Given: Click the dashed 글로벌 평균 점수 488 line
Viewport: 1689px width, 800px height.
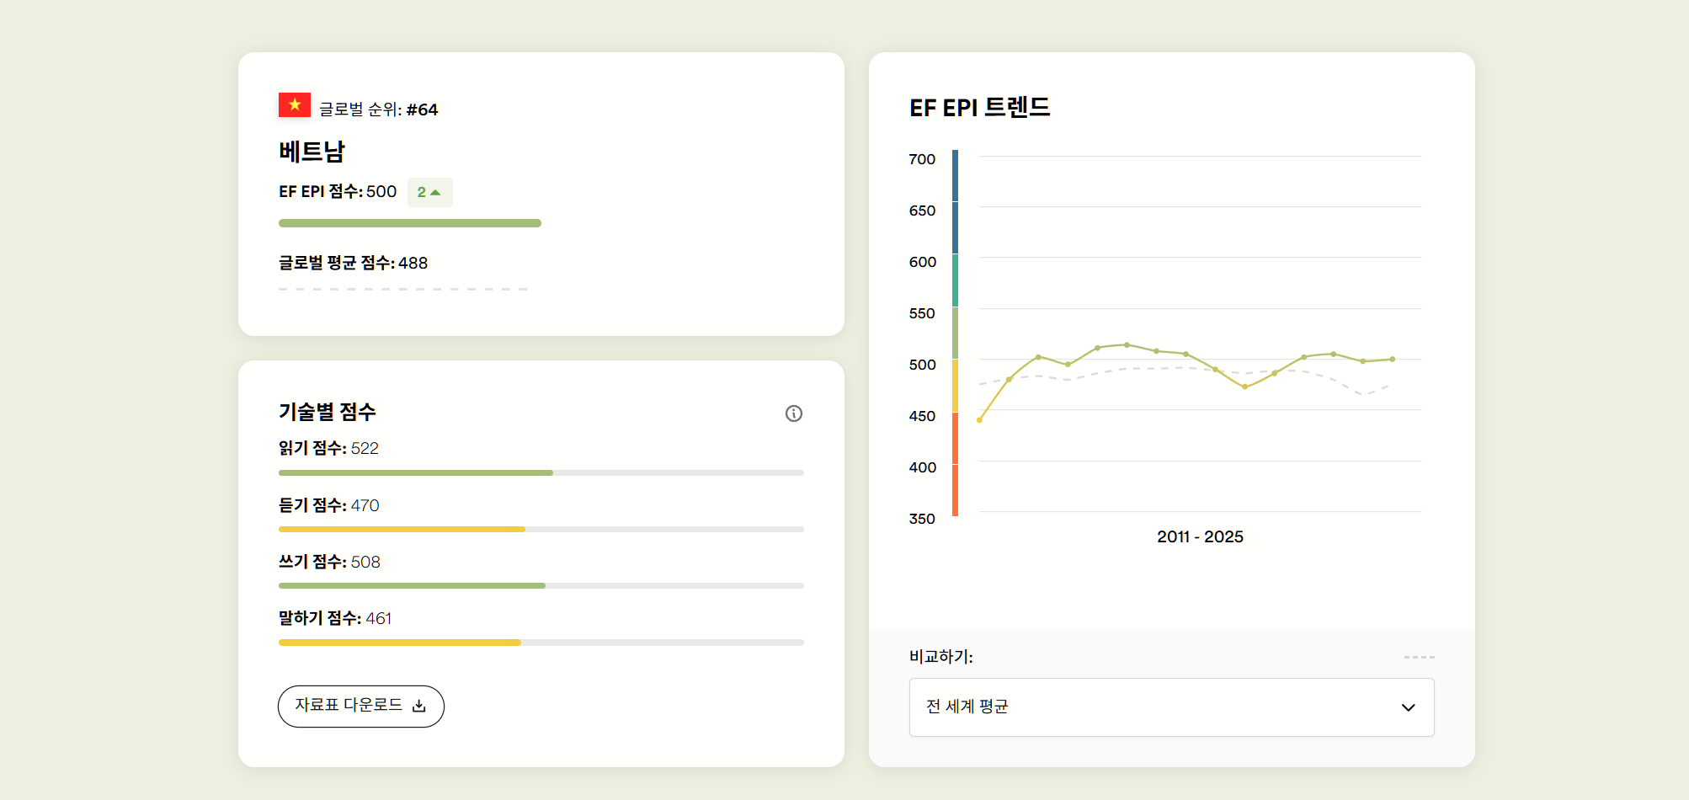Looking at the screenshot, I should (x=402, y=289).
